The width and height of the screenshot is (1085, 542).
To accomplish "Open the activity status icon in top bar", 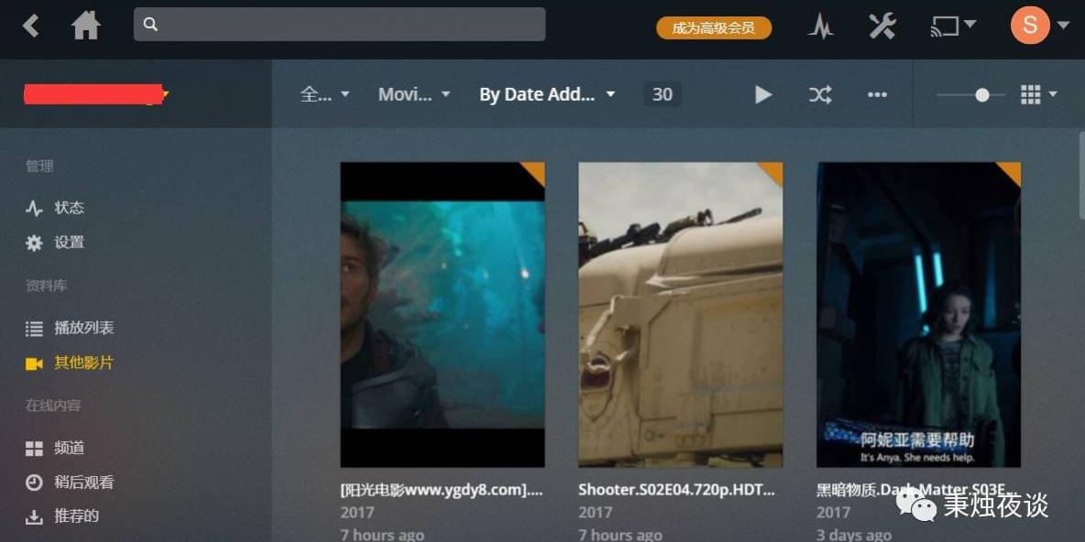I will pyautogui.click(x=820, y=27).
